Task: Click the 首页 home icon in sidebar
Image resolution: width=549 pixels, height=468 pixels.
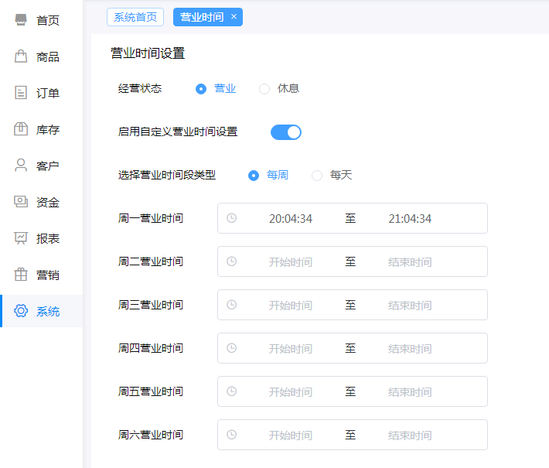Action: tap(21, 20)
